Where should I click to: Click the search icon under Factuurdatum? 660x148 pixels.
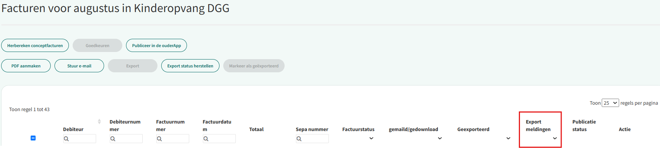click(x=206, y=139)
